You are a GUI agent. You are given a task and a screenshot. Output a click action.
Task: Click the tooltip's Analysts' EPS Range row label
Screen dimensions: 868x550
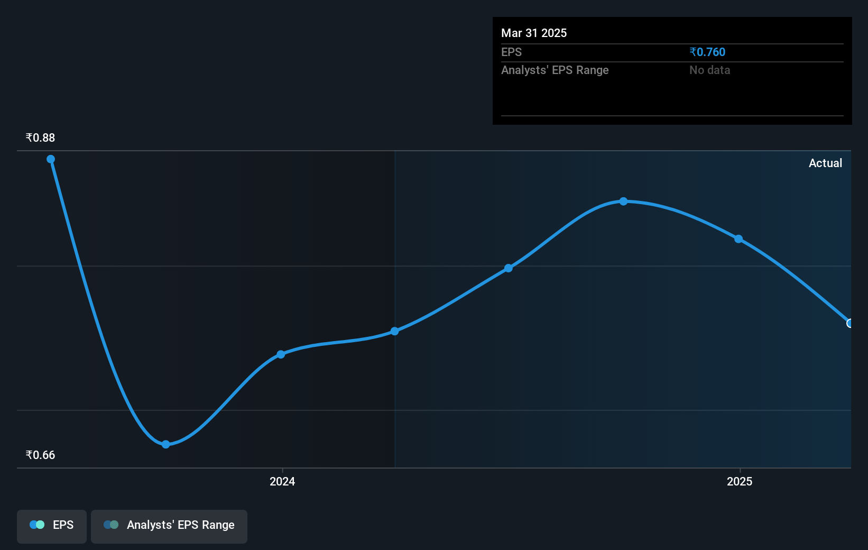pos(555,70)
